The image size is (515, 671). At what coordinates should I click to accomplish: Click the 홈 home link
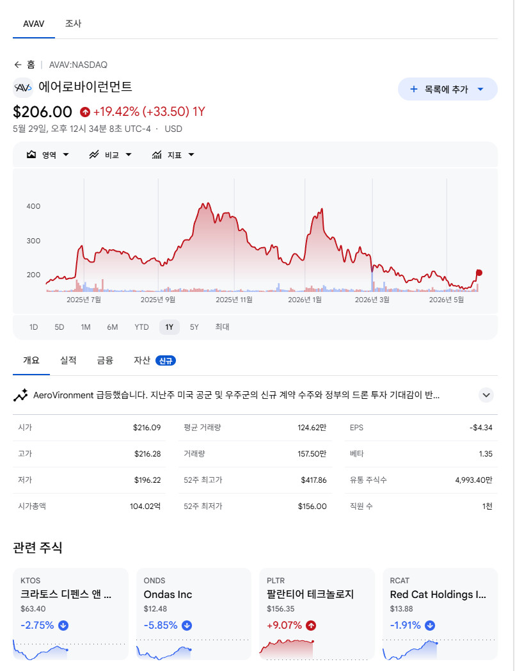point(30,65)
